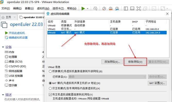Image resolution: width=172 pixels, height=102 pixels.
Task: Collapse the 设备 section
Action: pyautogui.click(x=3, y=47)
